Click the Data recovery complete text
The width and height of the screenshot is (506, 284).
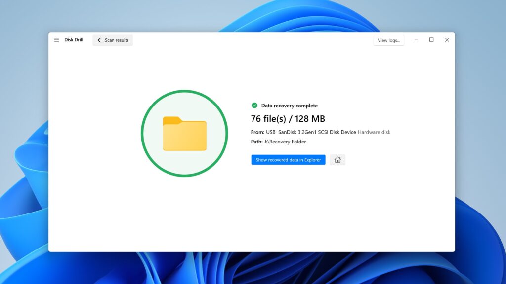coord(290,106)
